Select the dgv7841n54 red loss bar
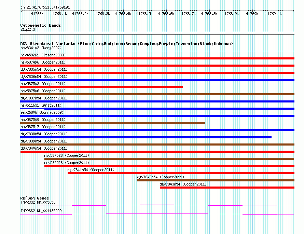Viewport: 304px width, 234px height. (181, 173)
